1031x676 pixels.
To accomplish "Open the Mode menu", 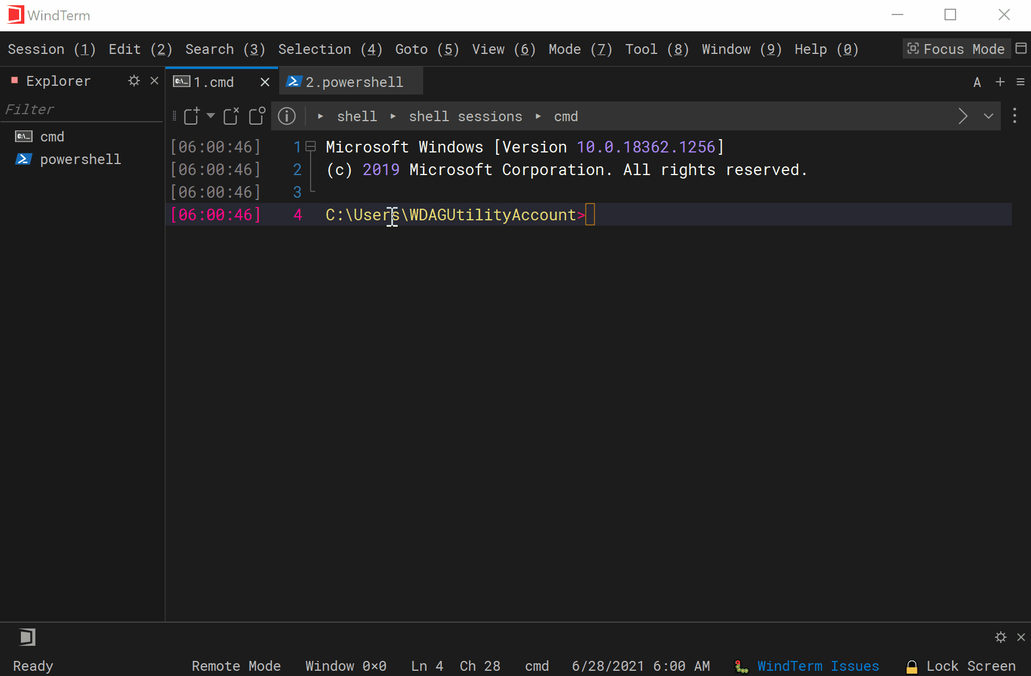I will click(x=581, y=49).
